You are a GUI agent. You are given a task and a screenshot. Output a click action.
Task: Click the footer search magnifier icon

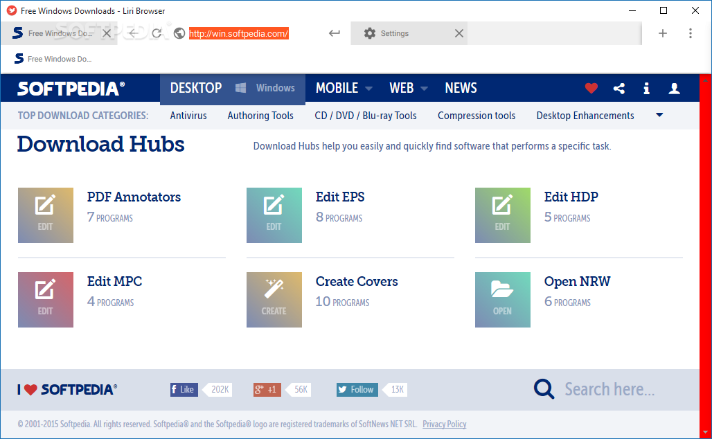[544, 389]
